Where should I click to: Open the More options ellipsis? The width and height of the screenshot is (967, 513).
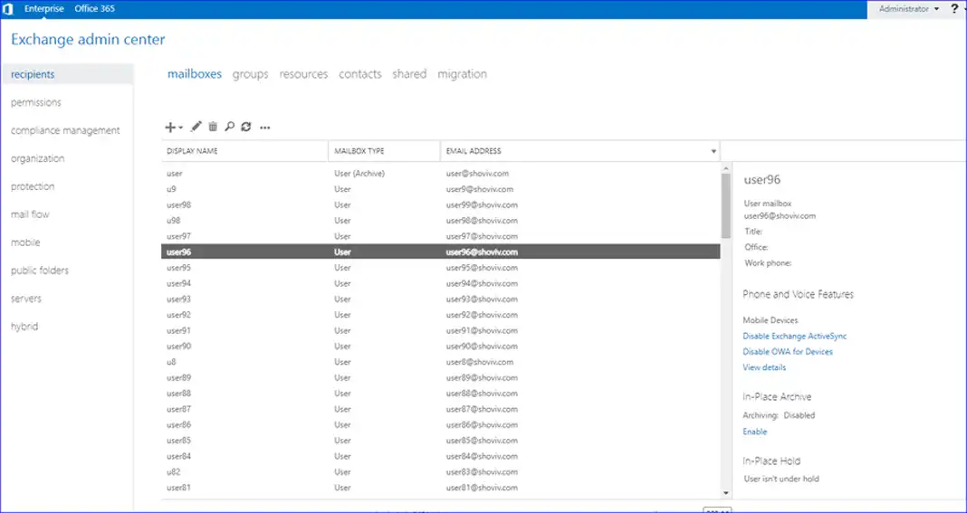pyautogui.click(x=265, y=128)
